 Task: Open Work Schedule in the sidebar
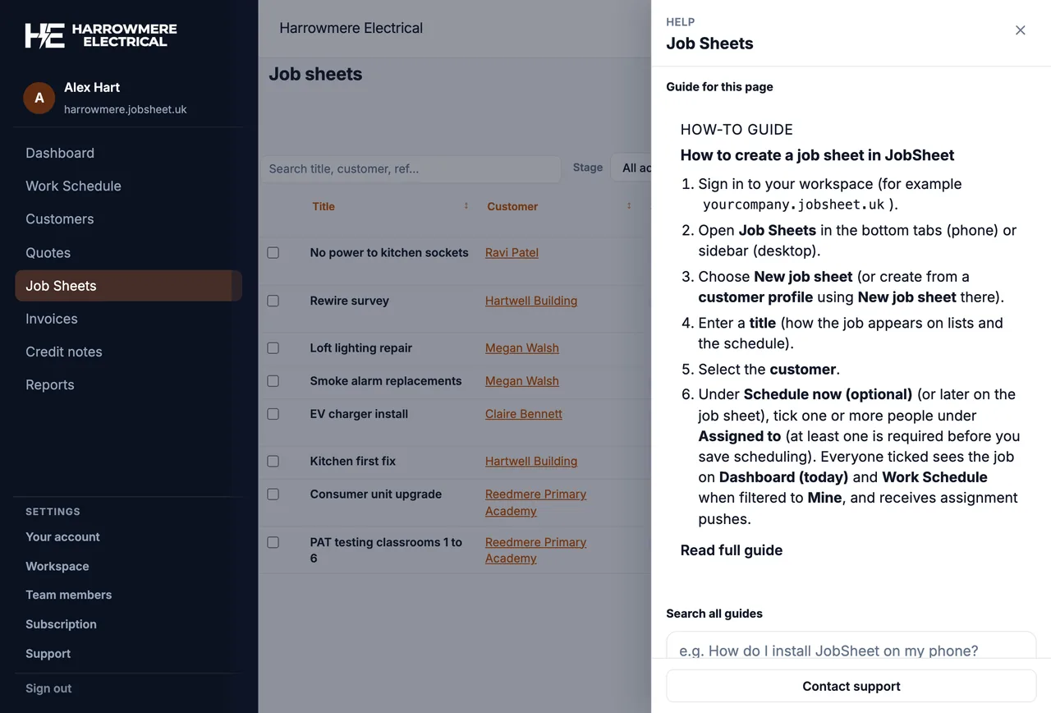click(73, 186)
